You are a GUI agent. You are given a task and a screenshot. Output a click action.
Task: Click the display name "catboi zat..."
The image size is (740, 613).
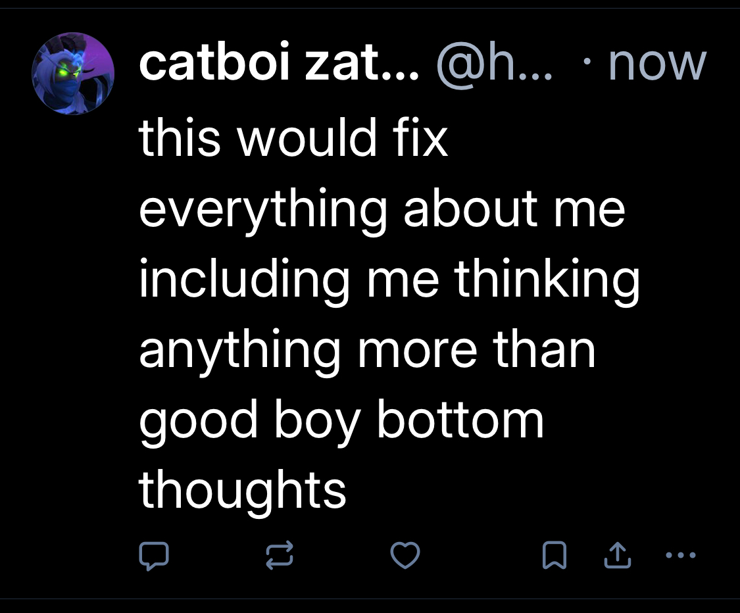click(279, 64)
